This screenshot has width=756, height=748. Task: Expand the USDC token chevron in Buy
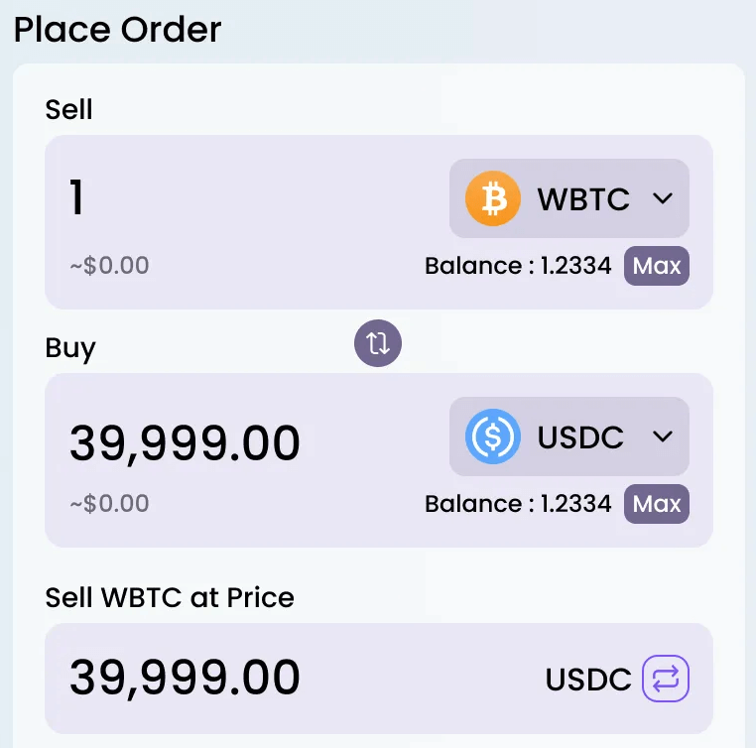coord(663,436)
